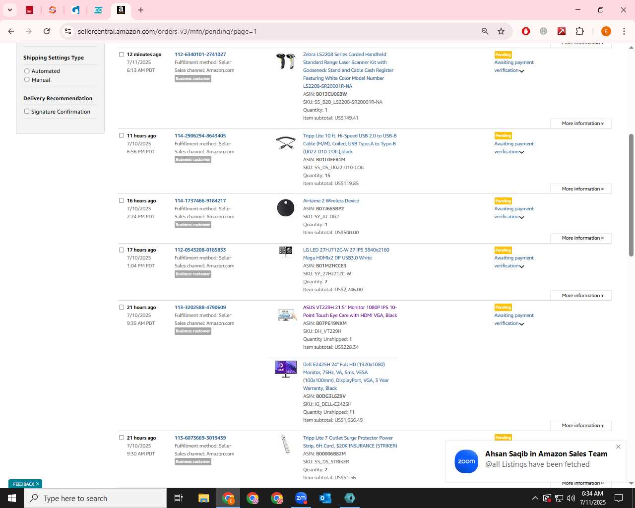Expand More information for LG LED order
This screenshot has height=508, width=635.
(581, 296)
